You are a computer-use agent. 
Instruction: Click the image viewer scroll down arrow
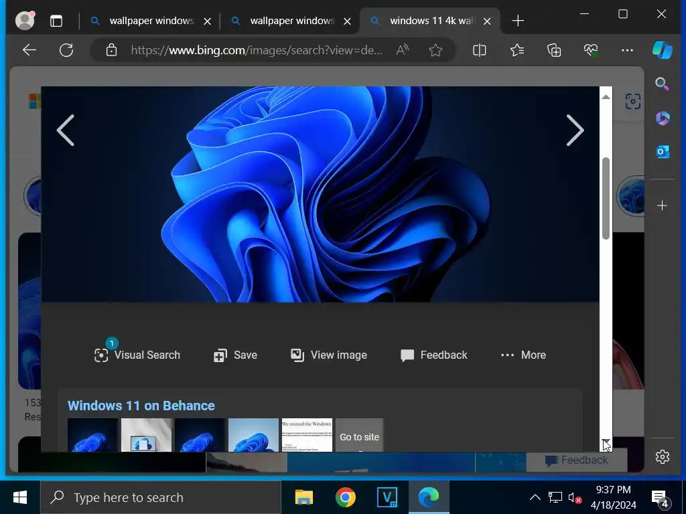pos(606,442)
